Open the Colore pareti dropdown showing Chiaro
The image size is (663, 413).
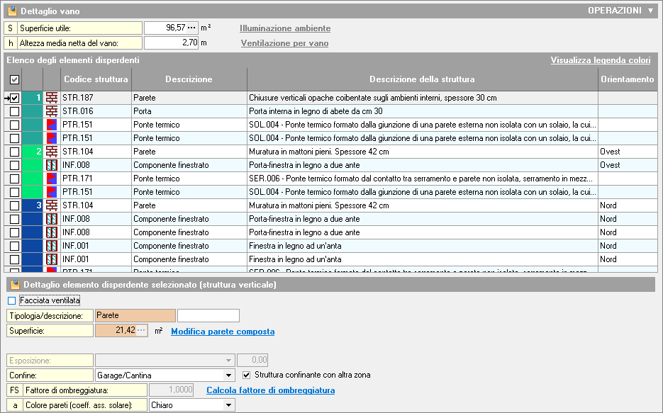point(228,405)
